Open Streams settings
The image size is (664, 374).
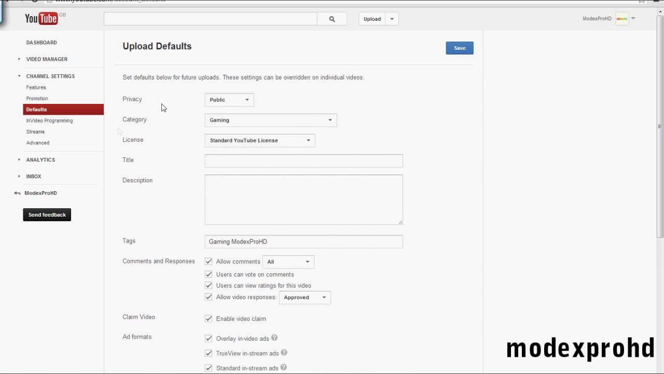(x=36, y=132)
